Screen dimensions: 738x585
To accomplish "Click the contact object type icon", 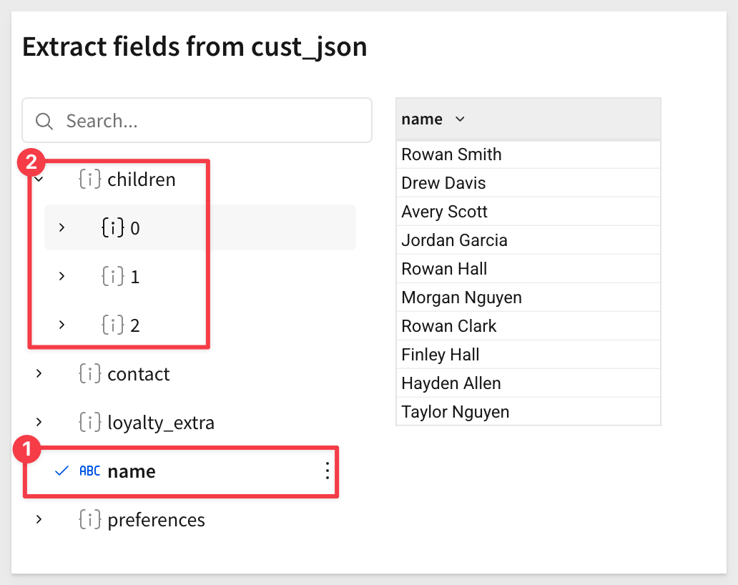I will [89, 374].
